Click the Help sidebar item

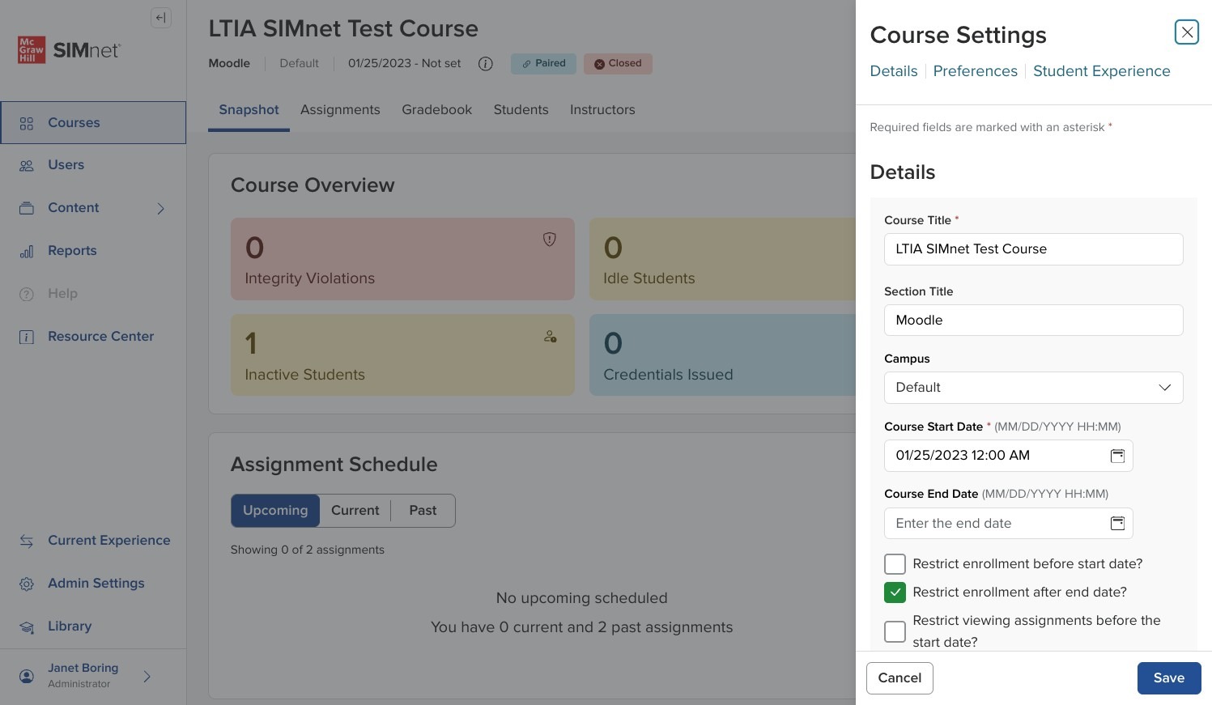pyautogui.click(x=93, y=294)
